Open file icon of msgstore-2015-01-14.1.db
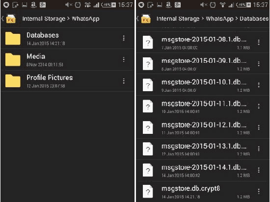This screenshot has height=202, width=270. point(148,170)
